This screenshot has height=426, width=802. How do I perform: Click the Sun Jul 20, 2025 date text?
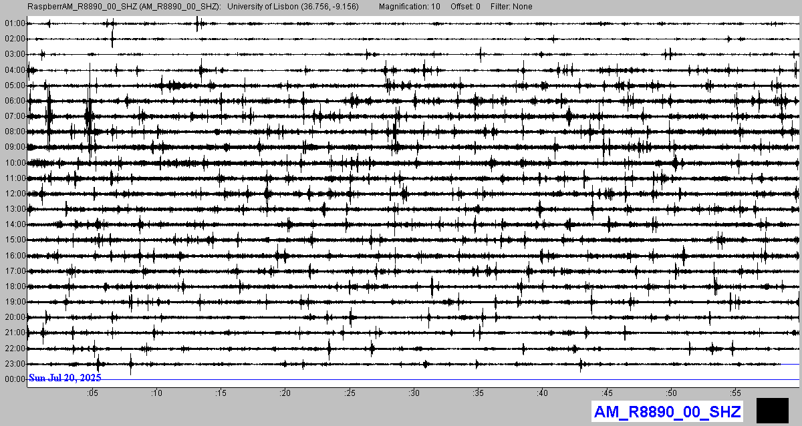[x=65, y=379]
